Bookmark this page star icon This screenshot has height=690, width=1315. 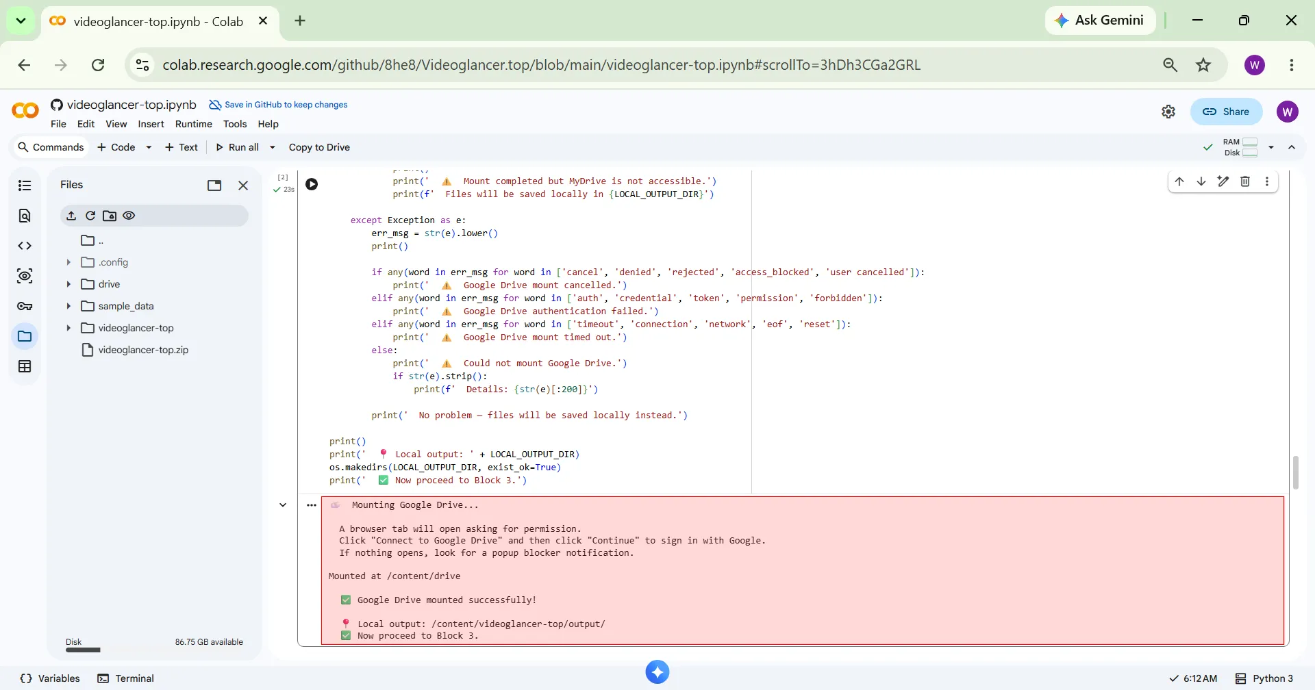click(1203, 65)
